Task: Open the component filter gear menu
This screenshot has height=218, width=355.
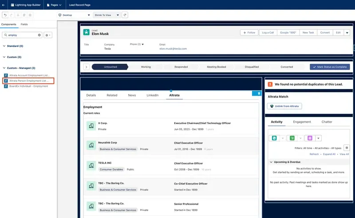Action: tap(48, 35)
